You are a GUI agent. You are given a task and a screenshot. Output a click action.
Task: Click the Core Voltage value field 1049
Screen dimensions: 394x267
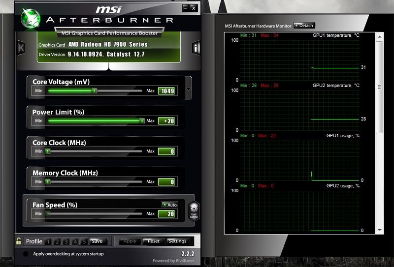166,91
